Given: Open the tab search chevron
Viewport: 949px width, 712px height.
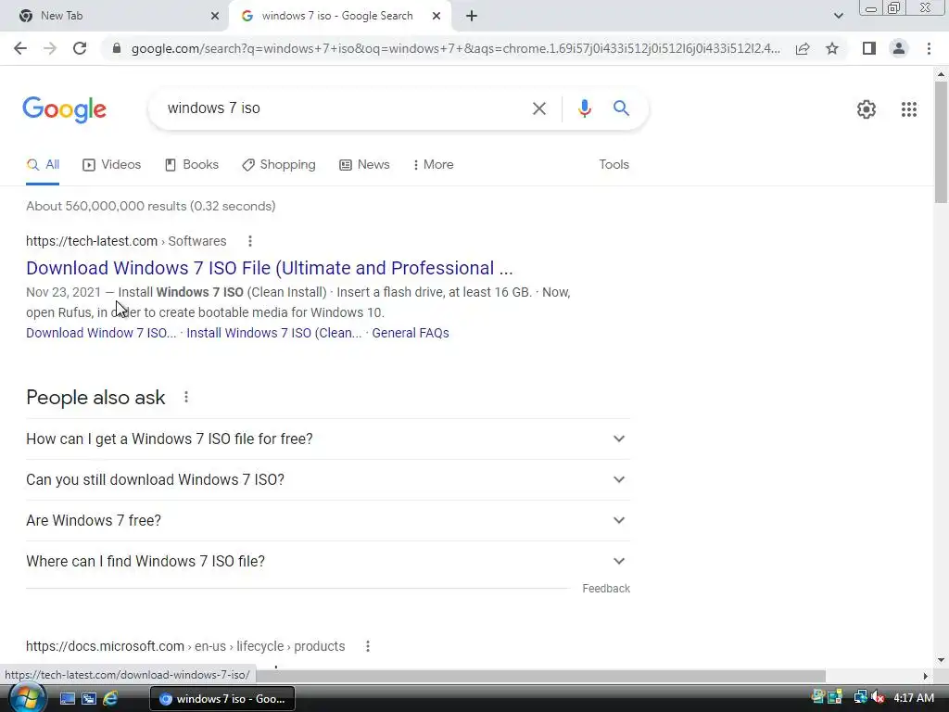Looking at the screenshot, I should click(x=838, y=16).
